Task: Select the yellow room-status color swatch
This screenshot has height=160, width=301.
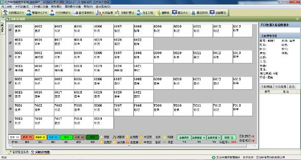Action: 40,137
